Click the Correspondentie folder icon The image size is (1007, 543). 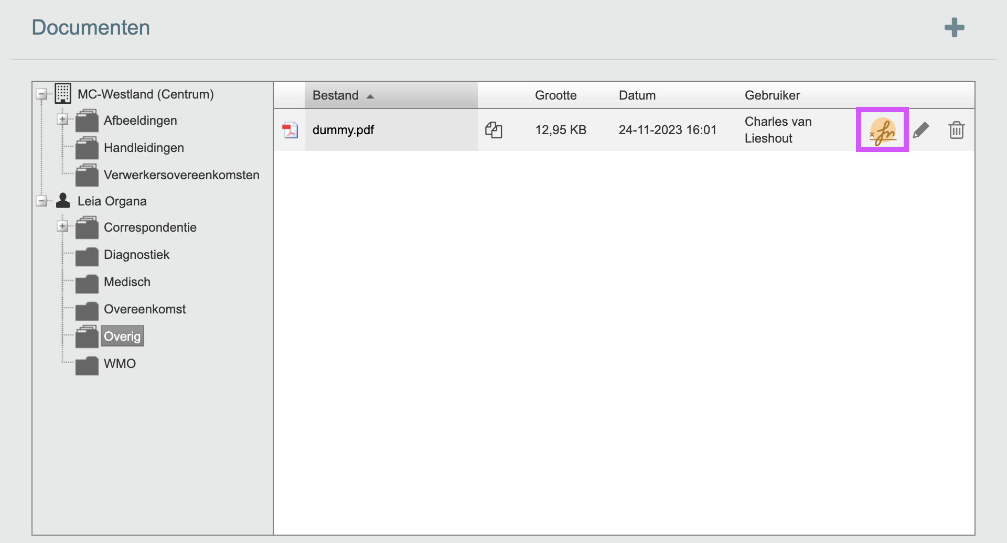(87, 227)
